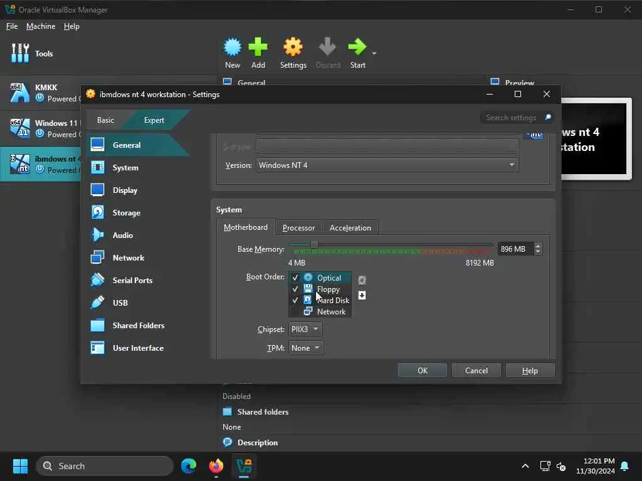Open the User Interface settings category
The width and height of the screenshot is (642, 481).
(x=137, y=348)
